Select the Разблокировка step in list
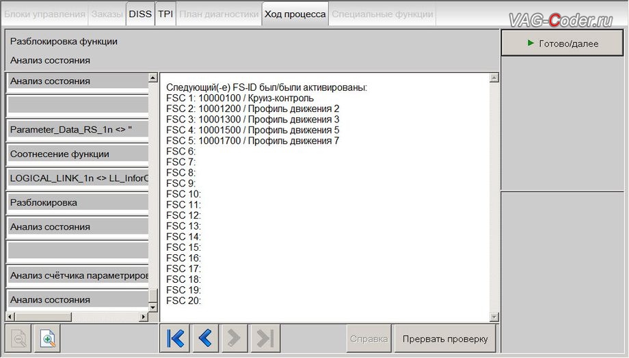 [x=78, y=202]
